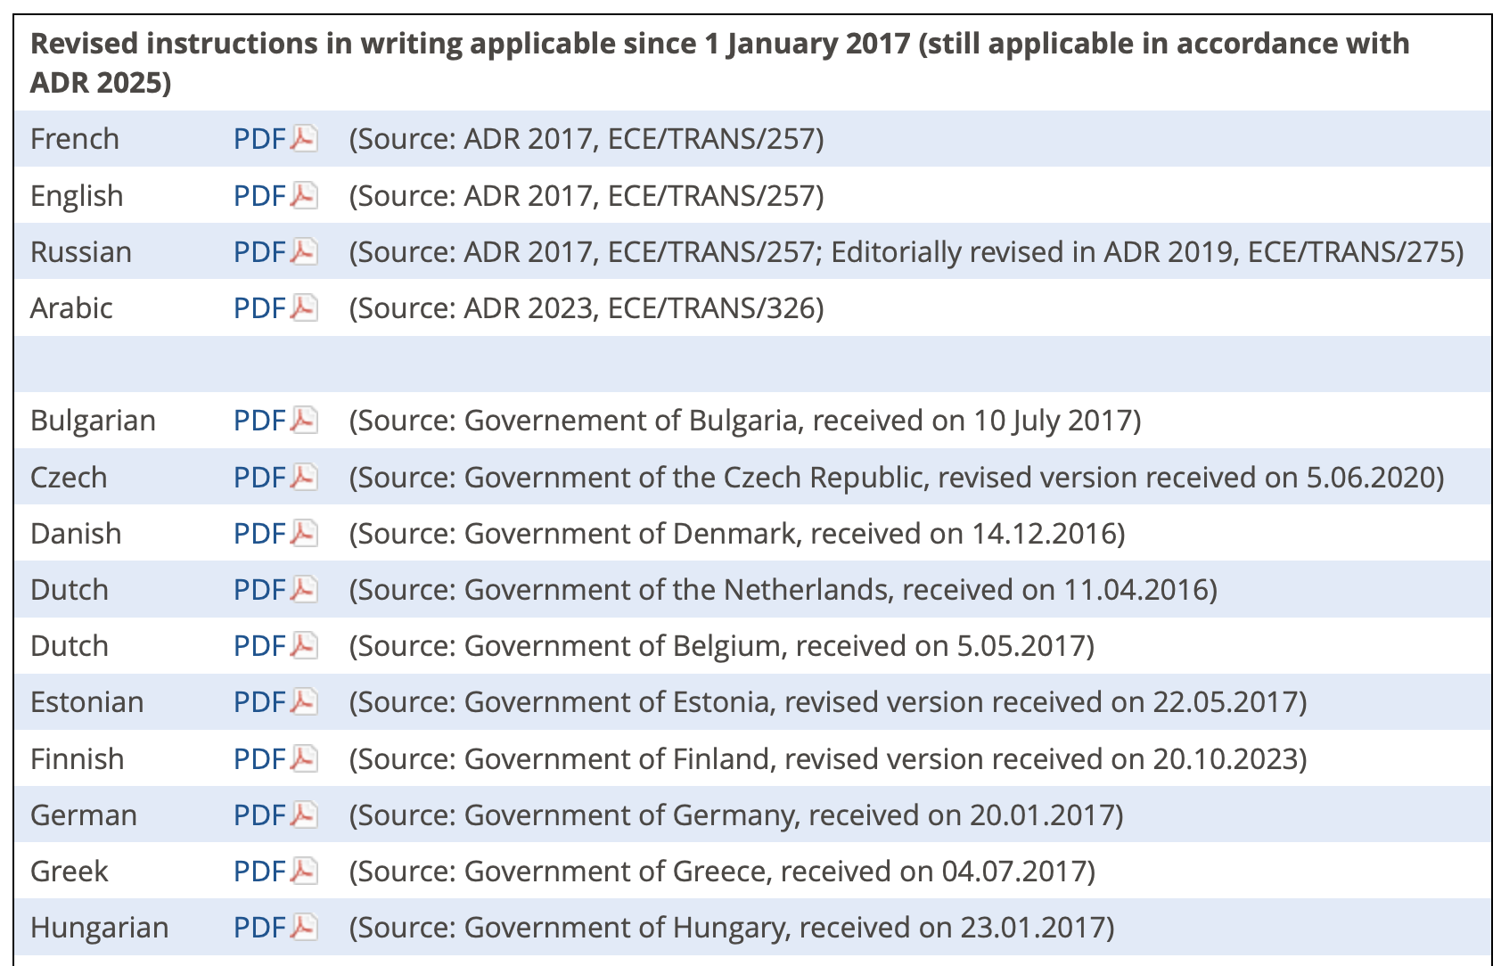
Task: Open the Danish PDF file icon
Action: 305,534
